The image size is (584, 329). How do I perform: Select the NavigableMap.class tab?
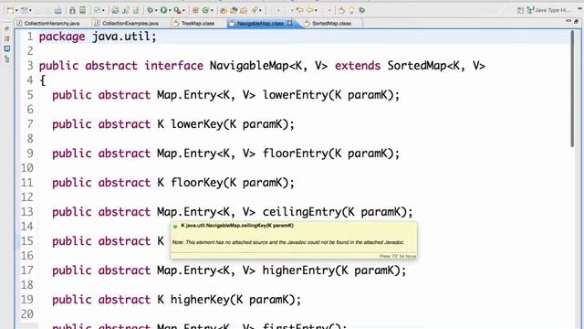pos(261,23)
